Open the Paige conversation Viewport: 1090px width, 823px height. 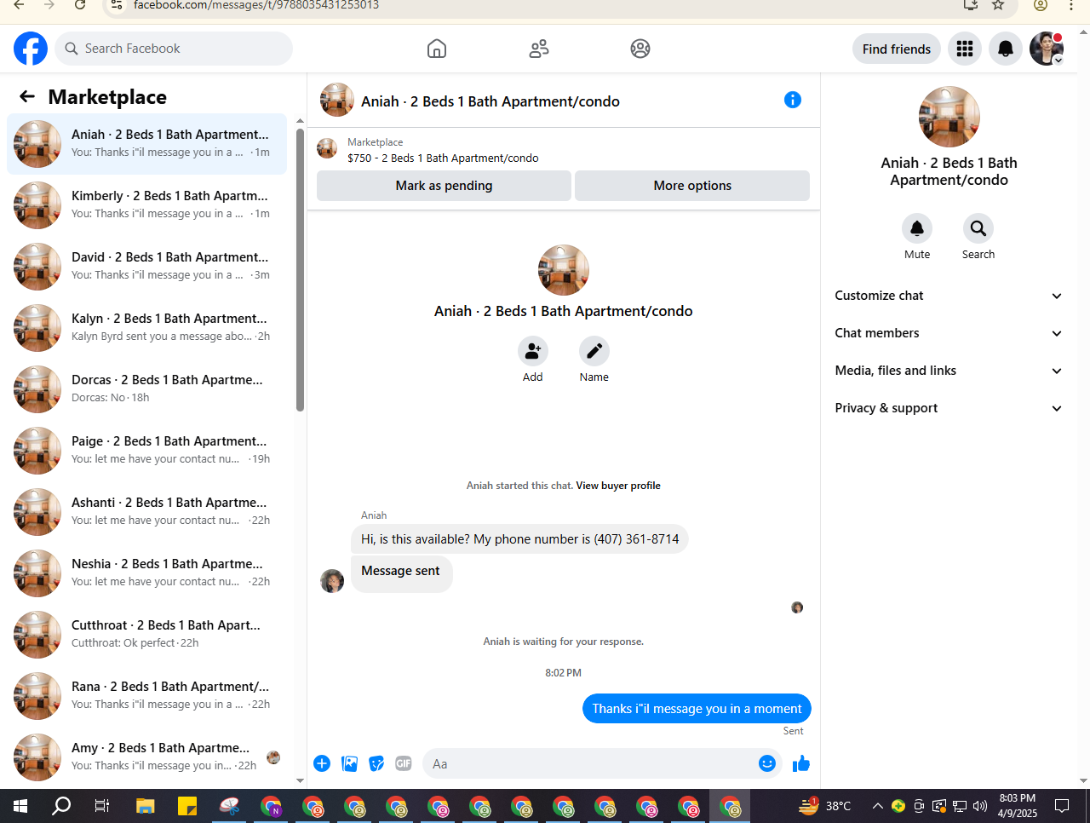(x=146, y=450)
